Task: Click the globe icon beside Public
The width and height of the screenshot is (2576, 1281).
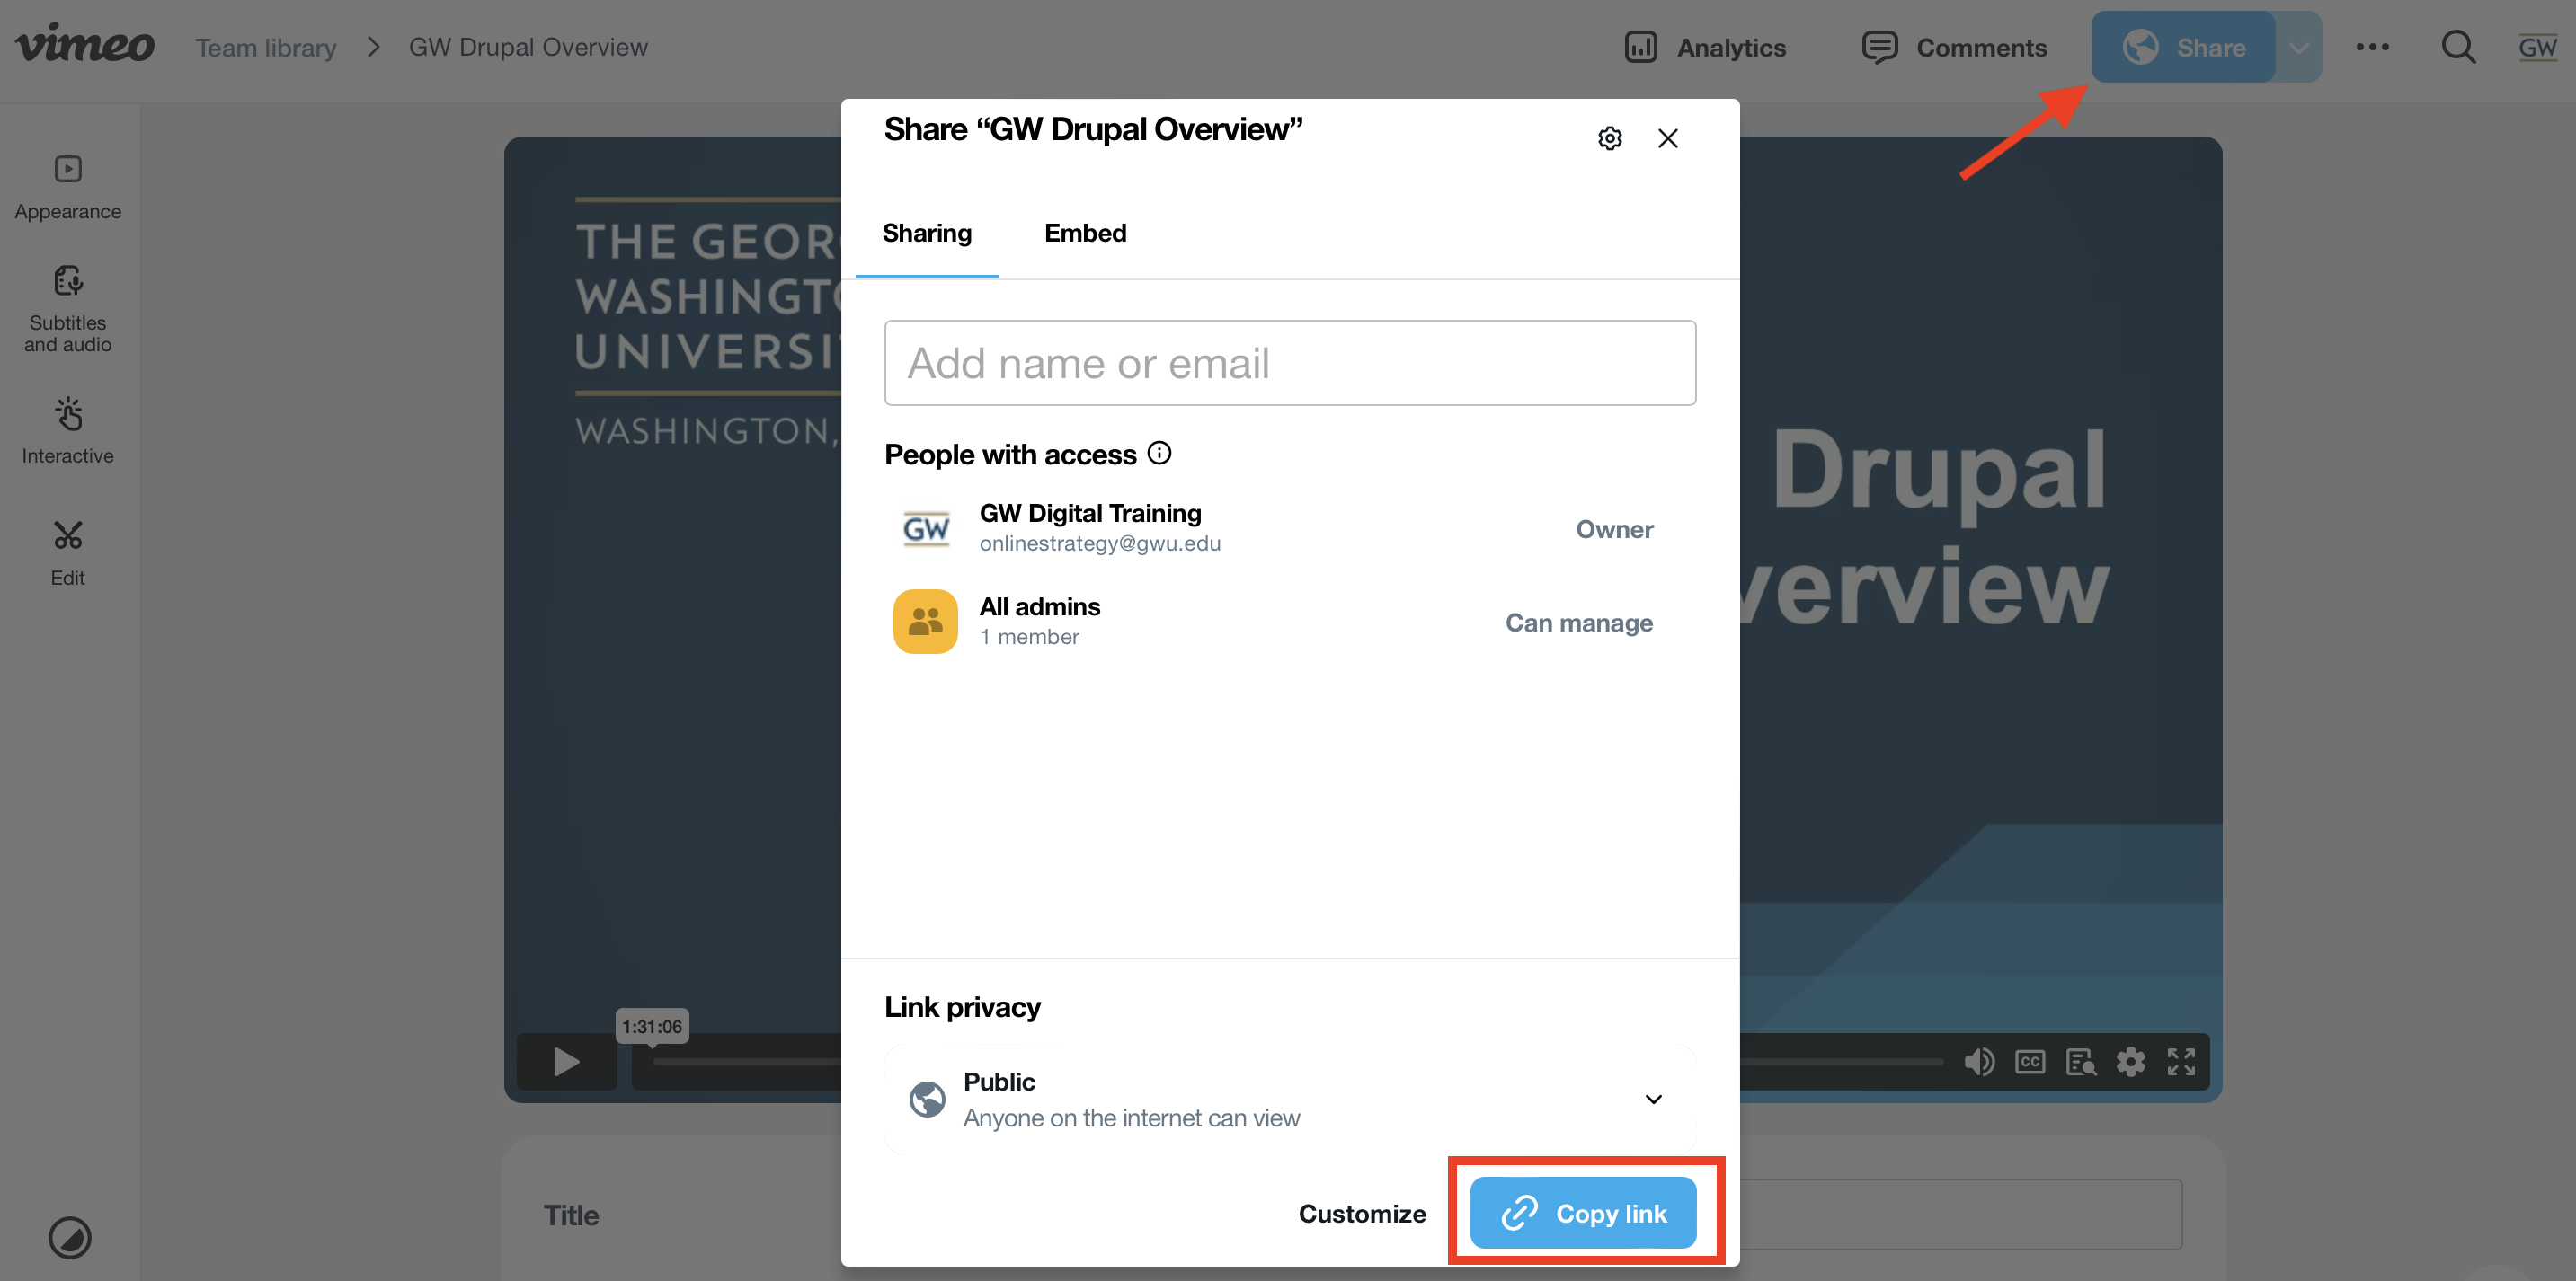Action: 927,1100
